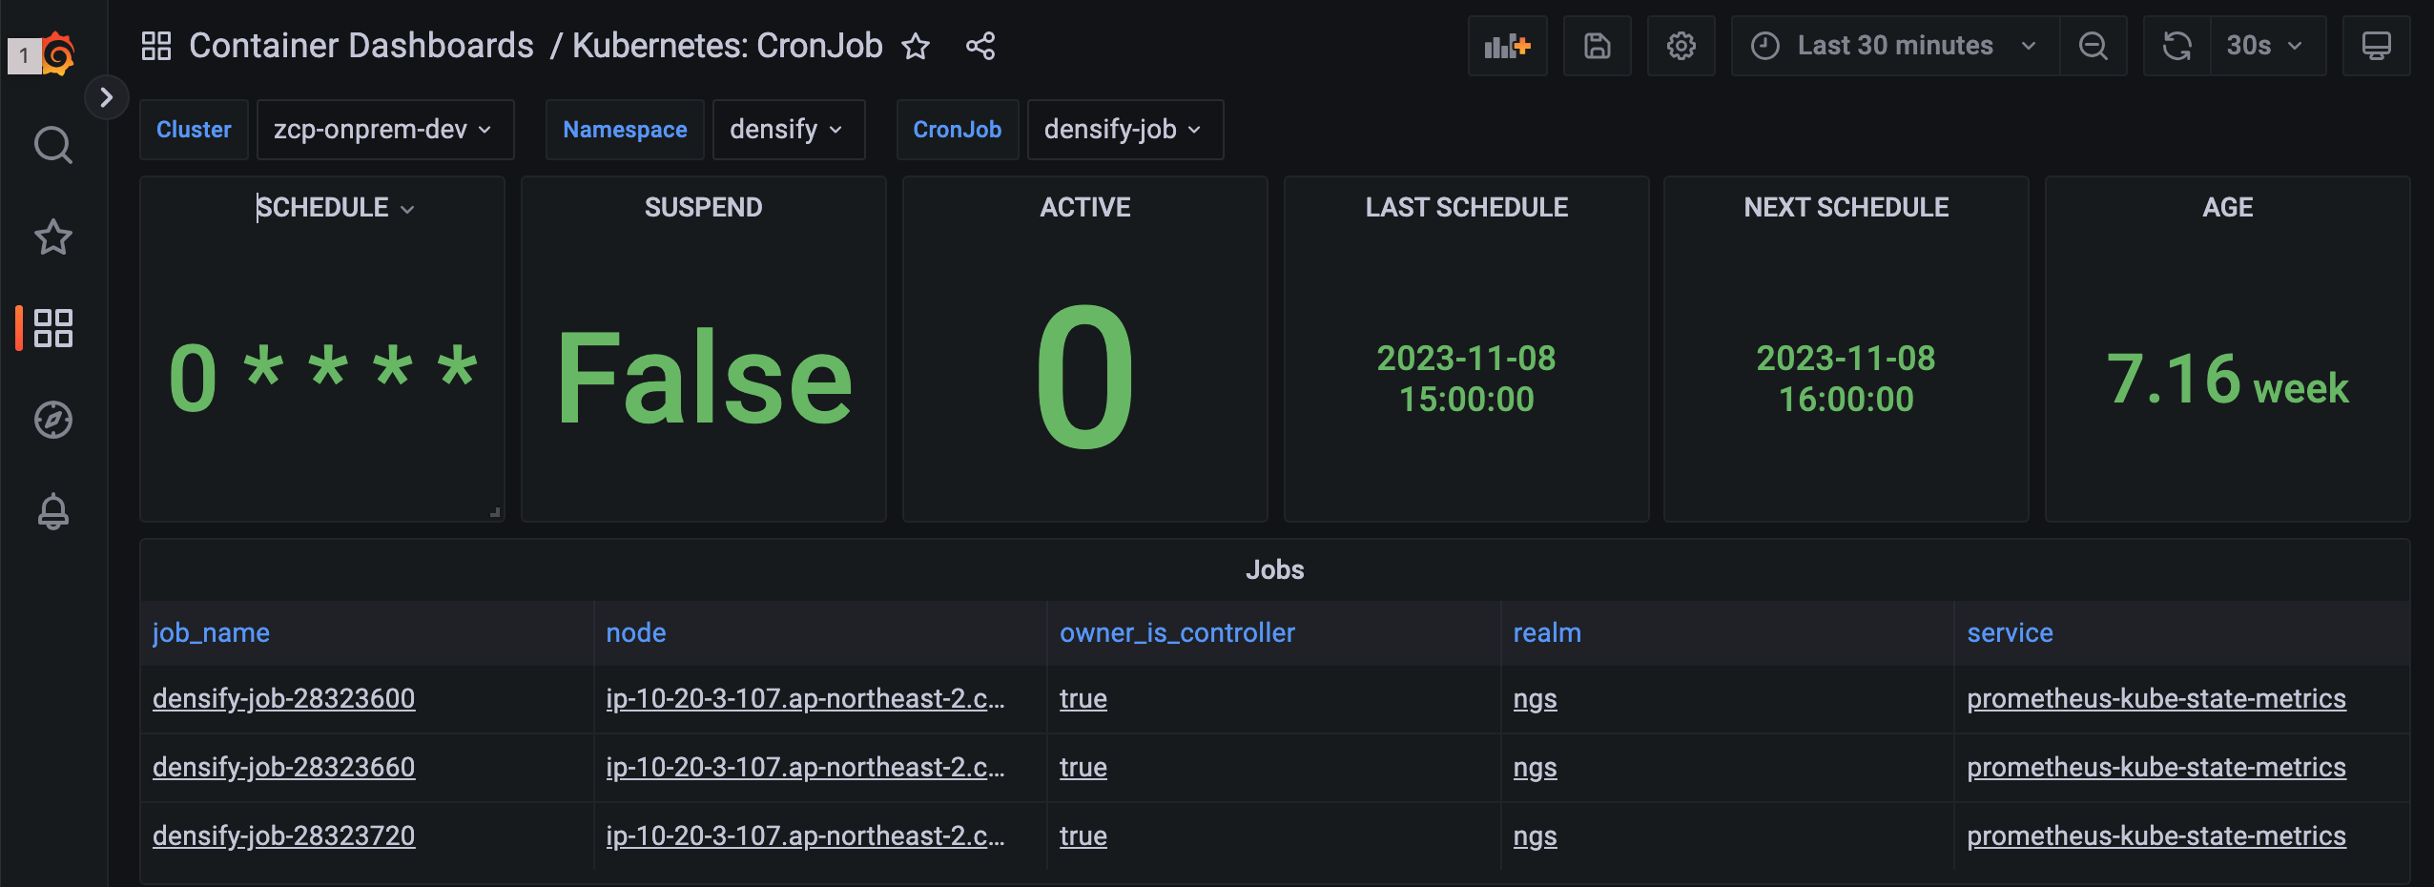The height and width of the screenshot is (887, 2434).
Task: Click the AGE panel title
Action: 2228,208
